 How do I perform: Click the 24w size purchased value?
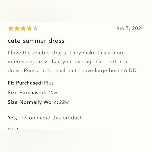(52, 93)
